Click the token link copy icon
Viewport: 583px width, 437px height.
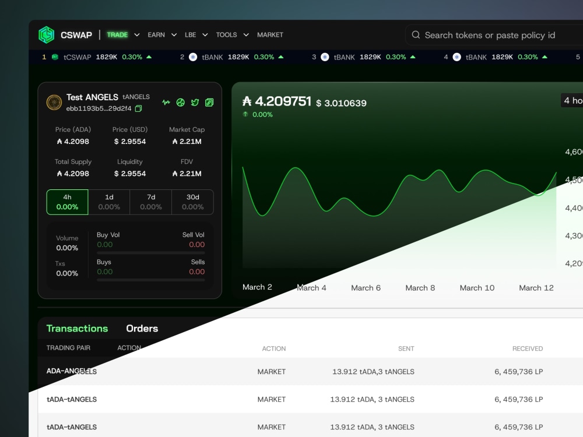[209, 103]
